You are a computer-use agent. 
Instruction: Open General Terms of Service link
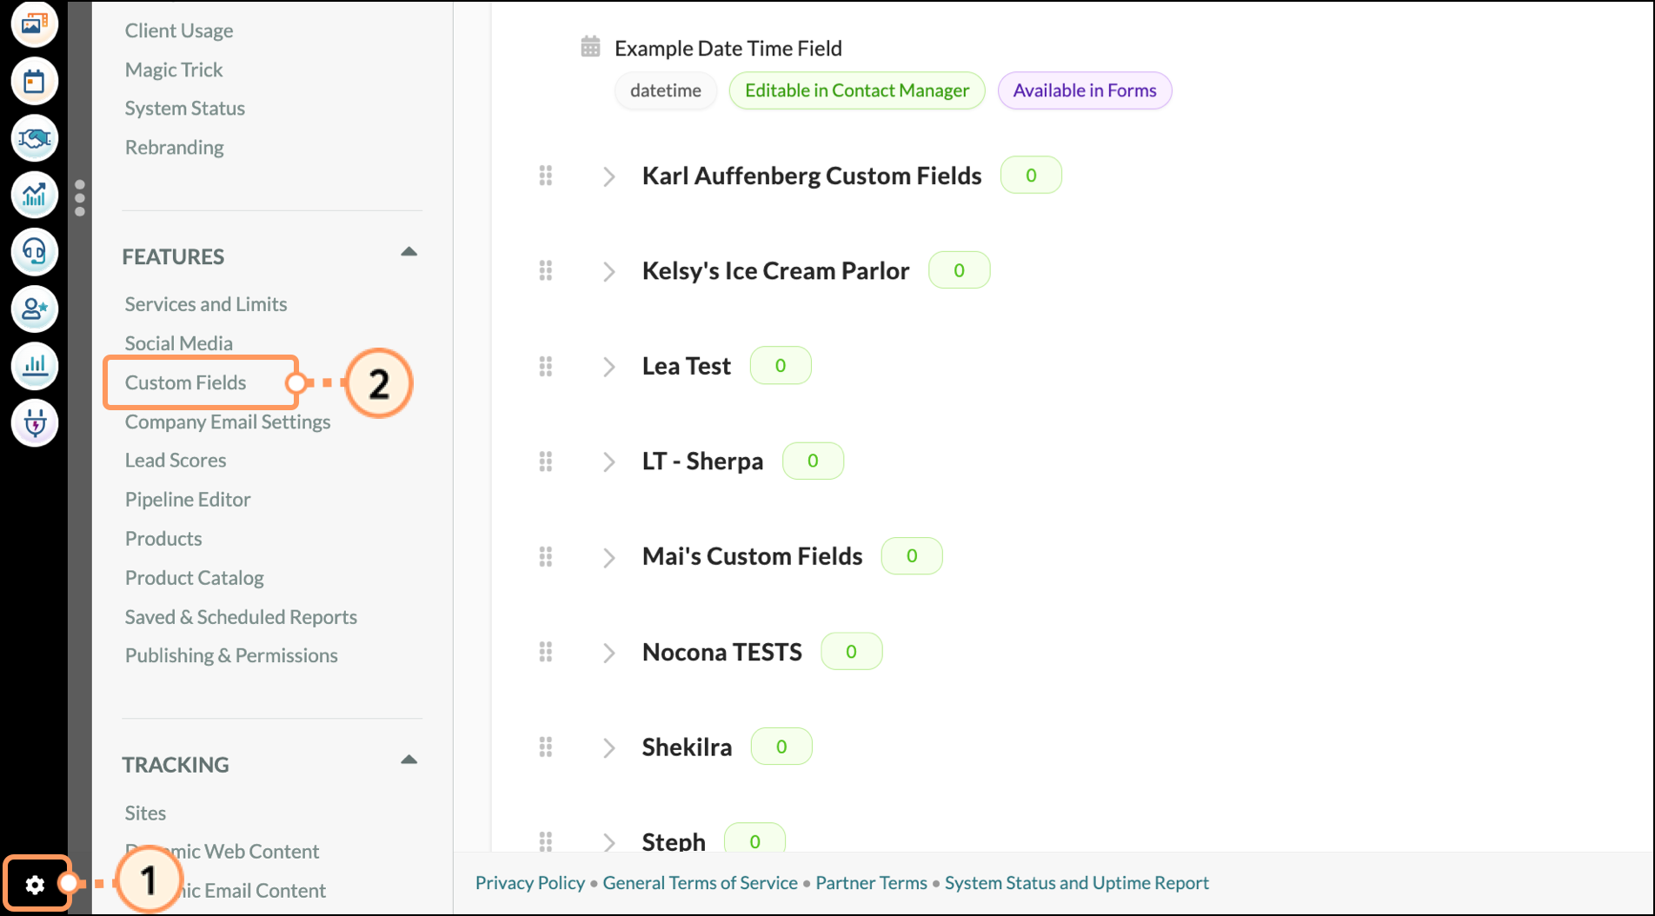(x=700, y=883)
